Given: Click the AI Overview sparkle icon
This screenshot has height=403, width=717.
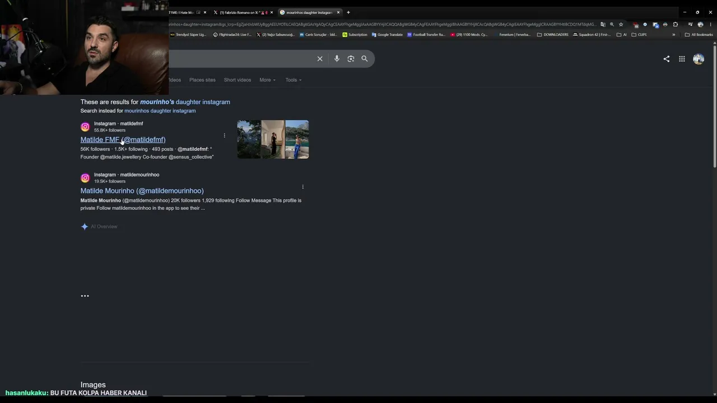Looking at the screenshot, I should coord(85,227).
